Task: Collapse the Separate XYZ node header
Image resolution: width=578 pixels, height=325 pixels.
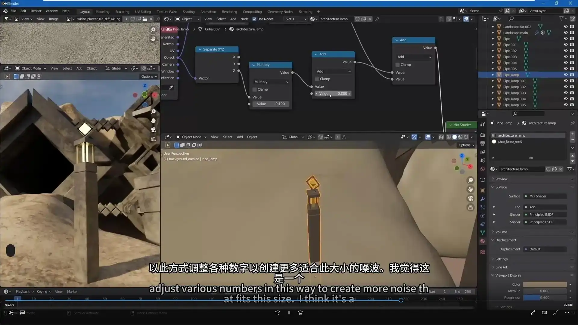Action: pyautogui.click(x=200, y=49)
